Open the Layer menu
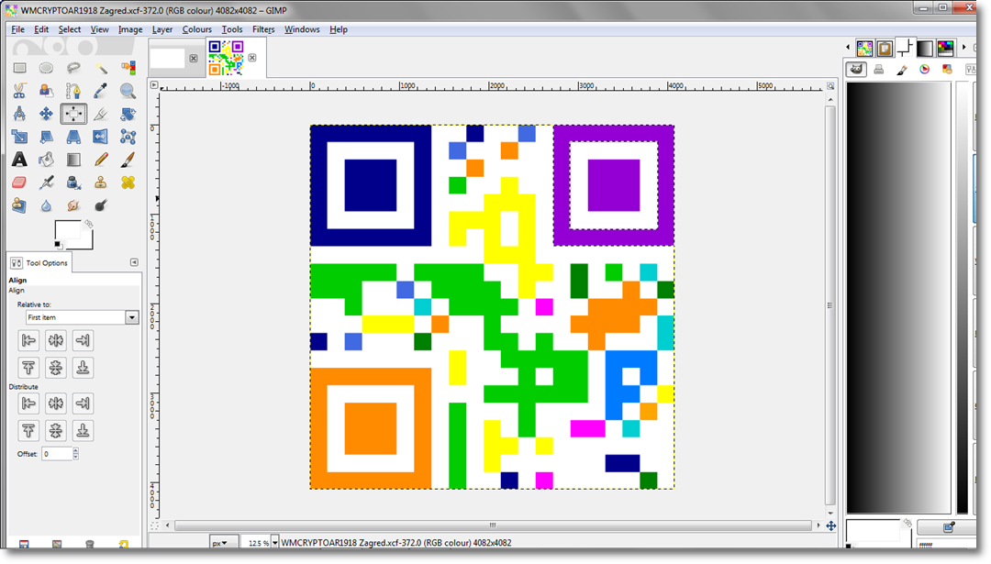 161,29
